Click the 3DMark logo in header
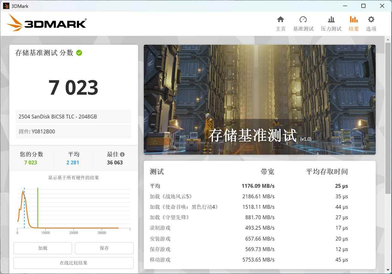Viewport: 392px width, 274px height. pos(46,23)
